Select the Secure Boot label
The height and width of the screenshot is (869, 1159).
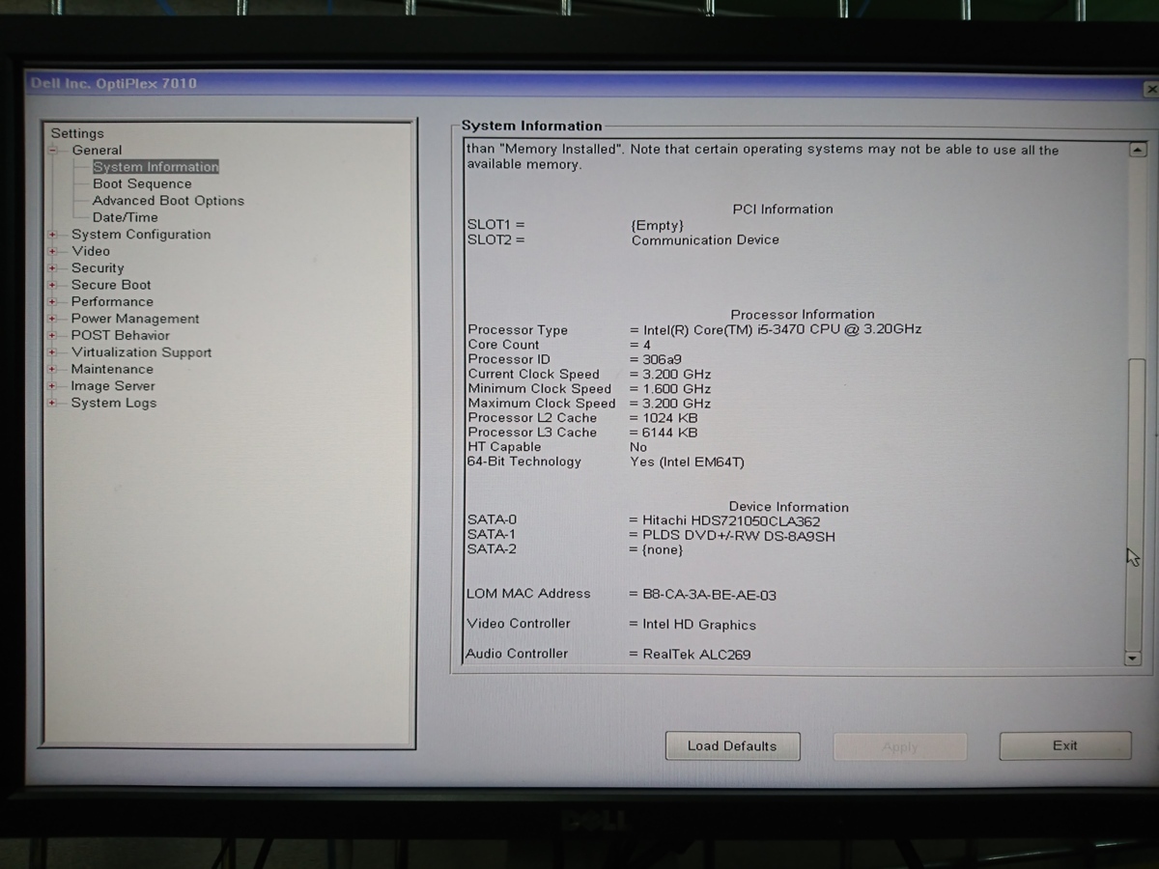tap(111, 285)
